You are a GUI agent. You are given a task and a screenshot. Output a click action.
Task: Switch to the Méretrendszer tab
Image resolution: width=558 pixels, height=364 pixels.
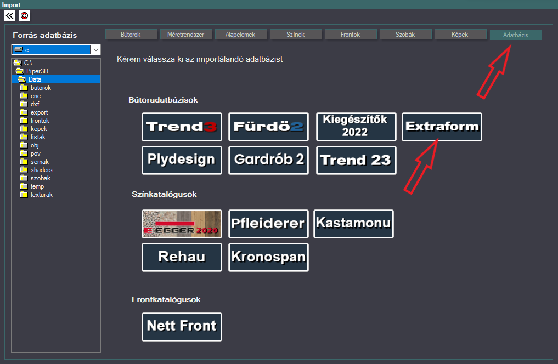tap(186, 35)
